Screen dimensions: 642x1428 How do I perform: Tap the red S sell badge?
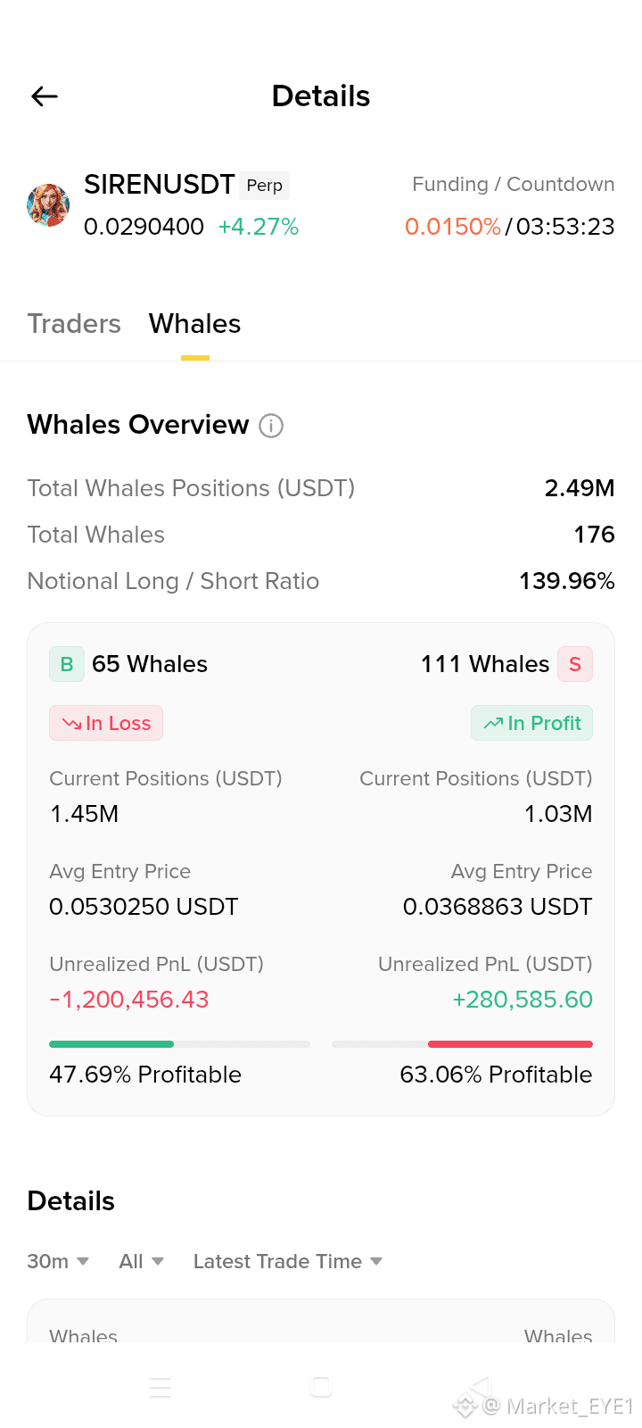575,664
